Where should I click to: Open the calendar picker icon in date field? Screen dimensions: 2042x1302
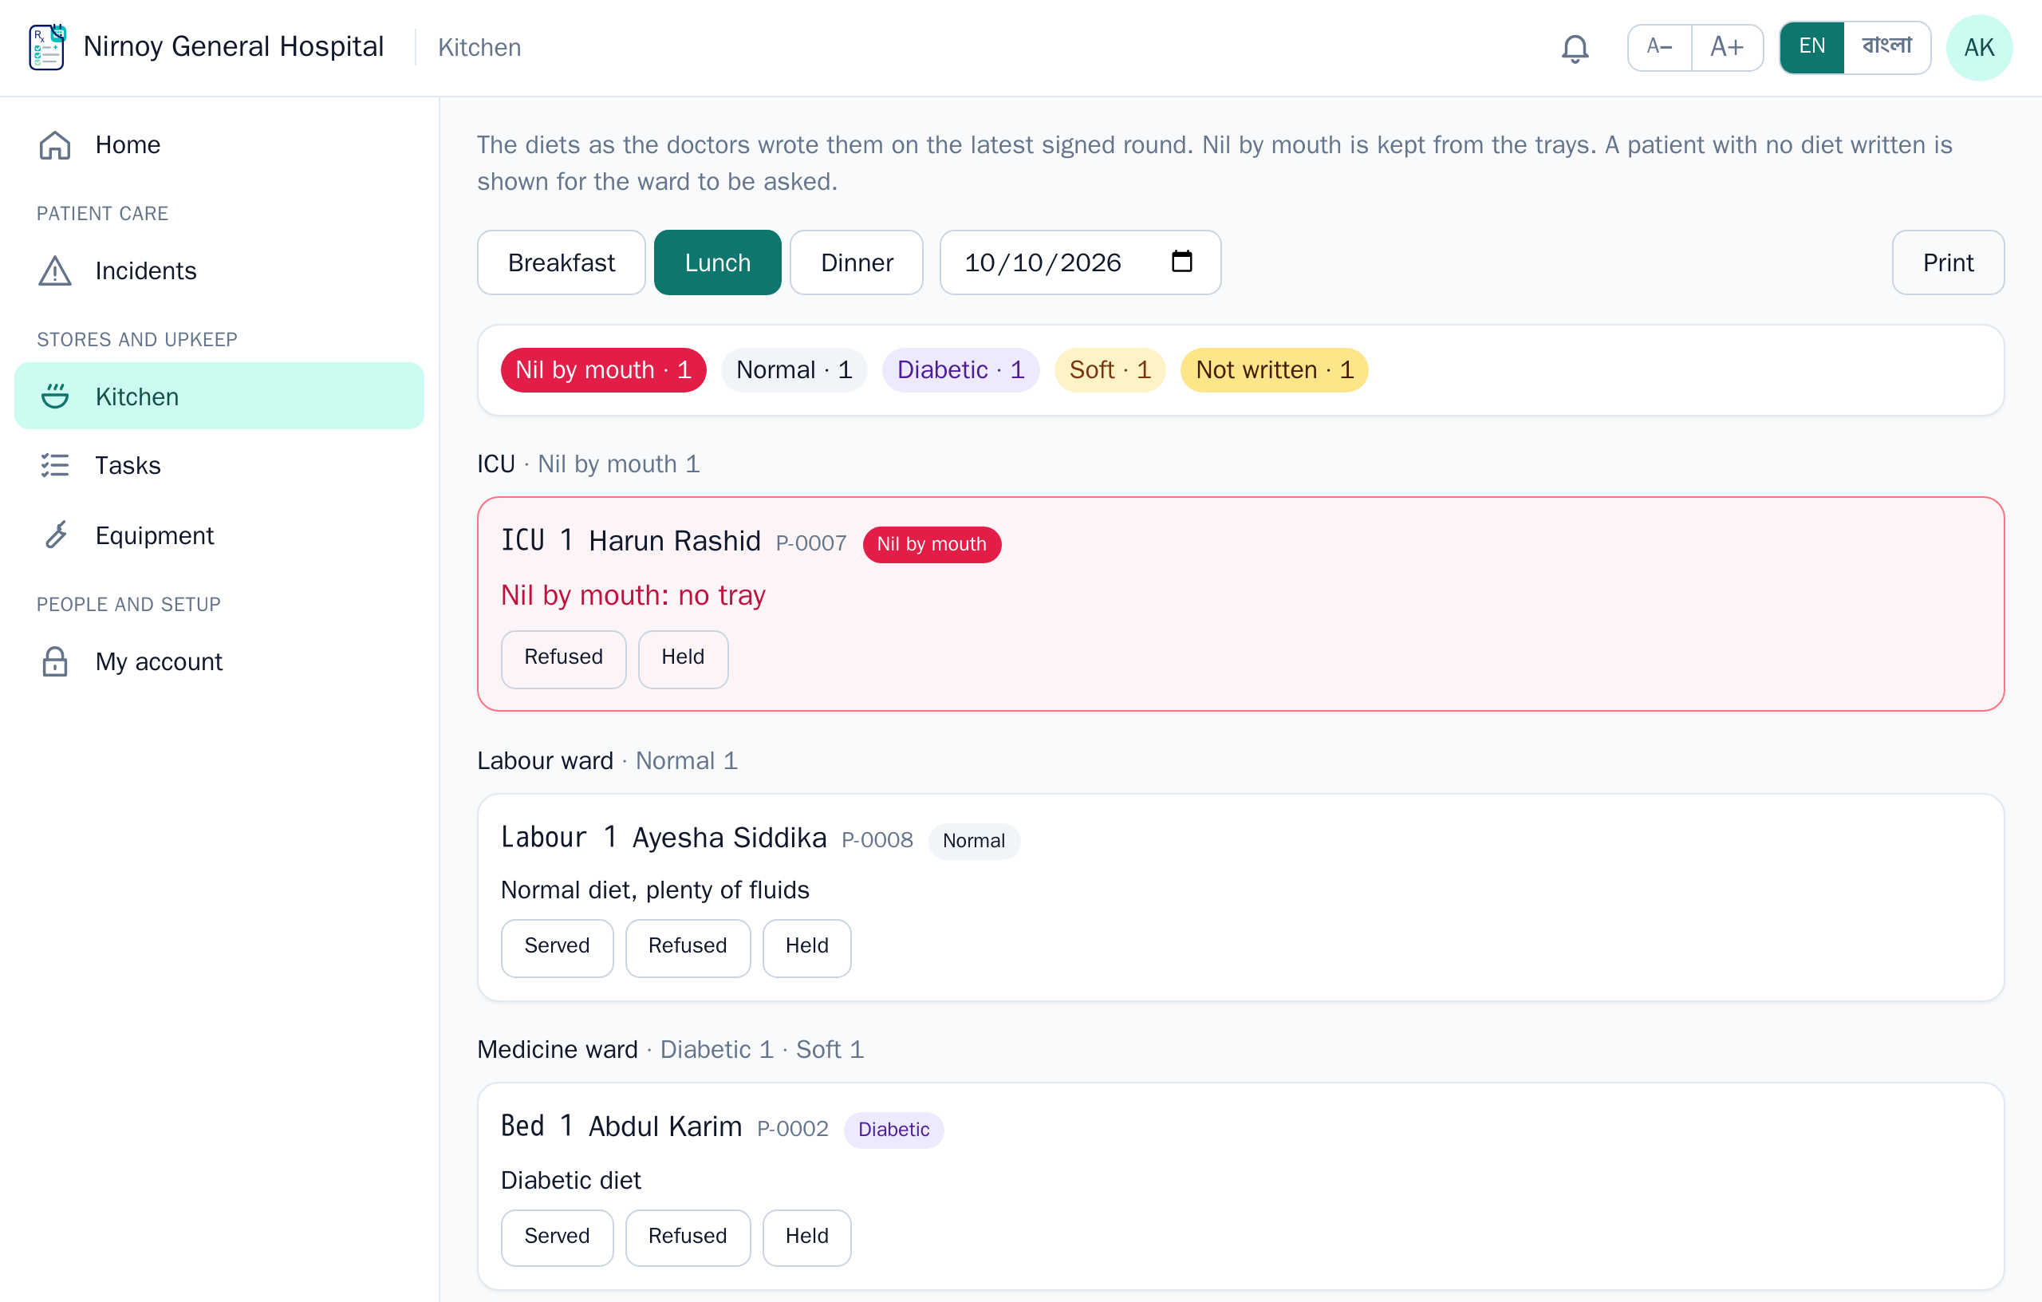(x=1181, y=262)
